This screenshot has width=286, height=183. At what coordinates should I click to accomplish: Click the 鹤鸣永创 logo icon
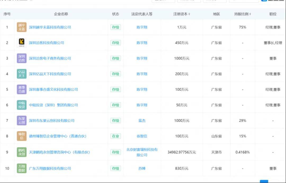pos(21,152)
